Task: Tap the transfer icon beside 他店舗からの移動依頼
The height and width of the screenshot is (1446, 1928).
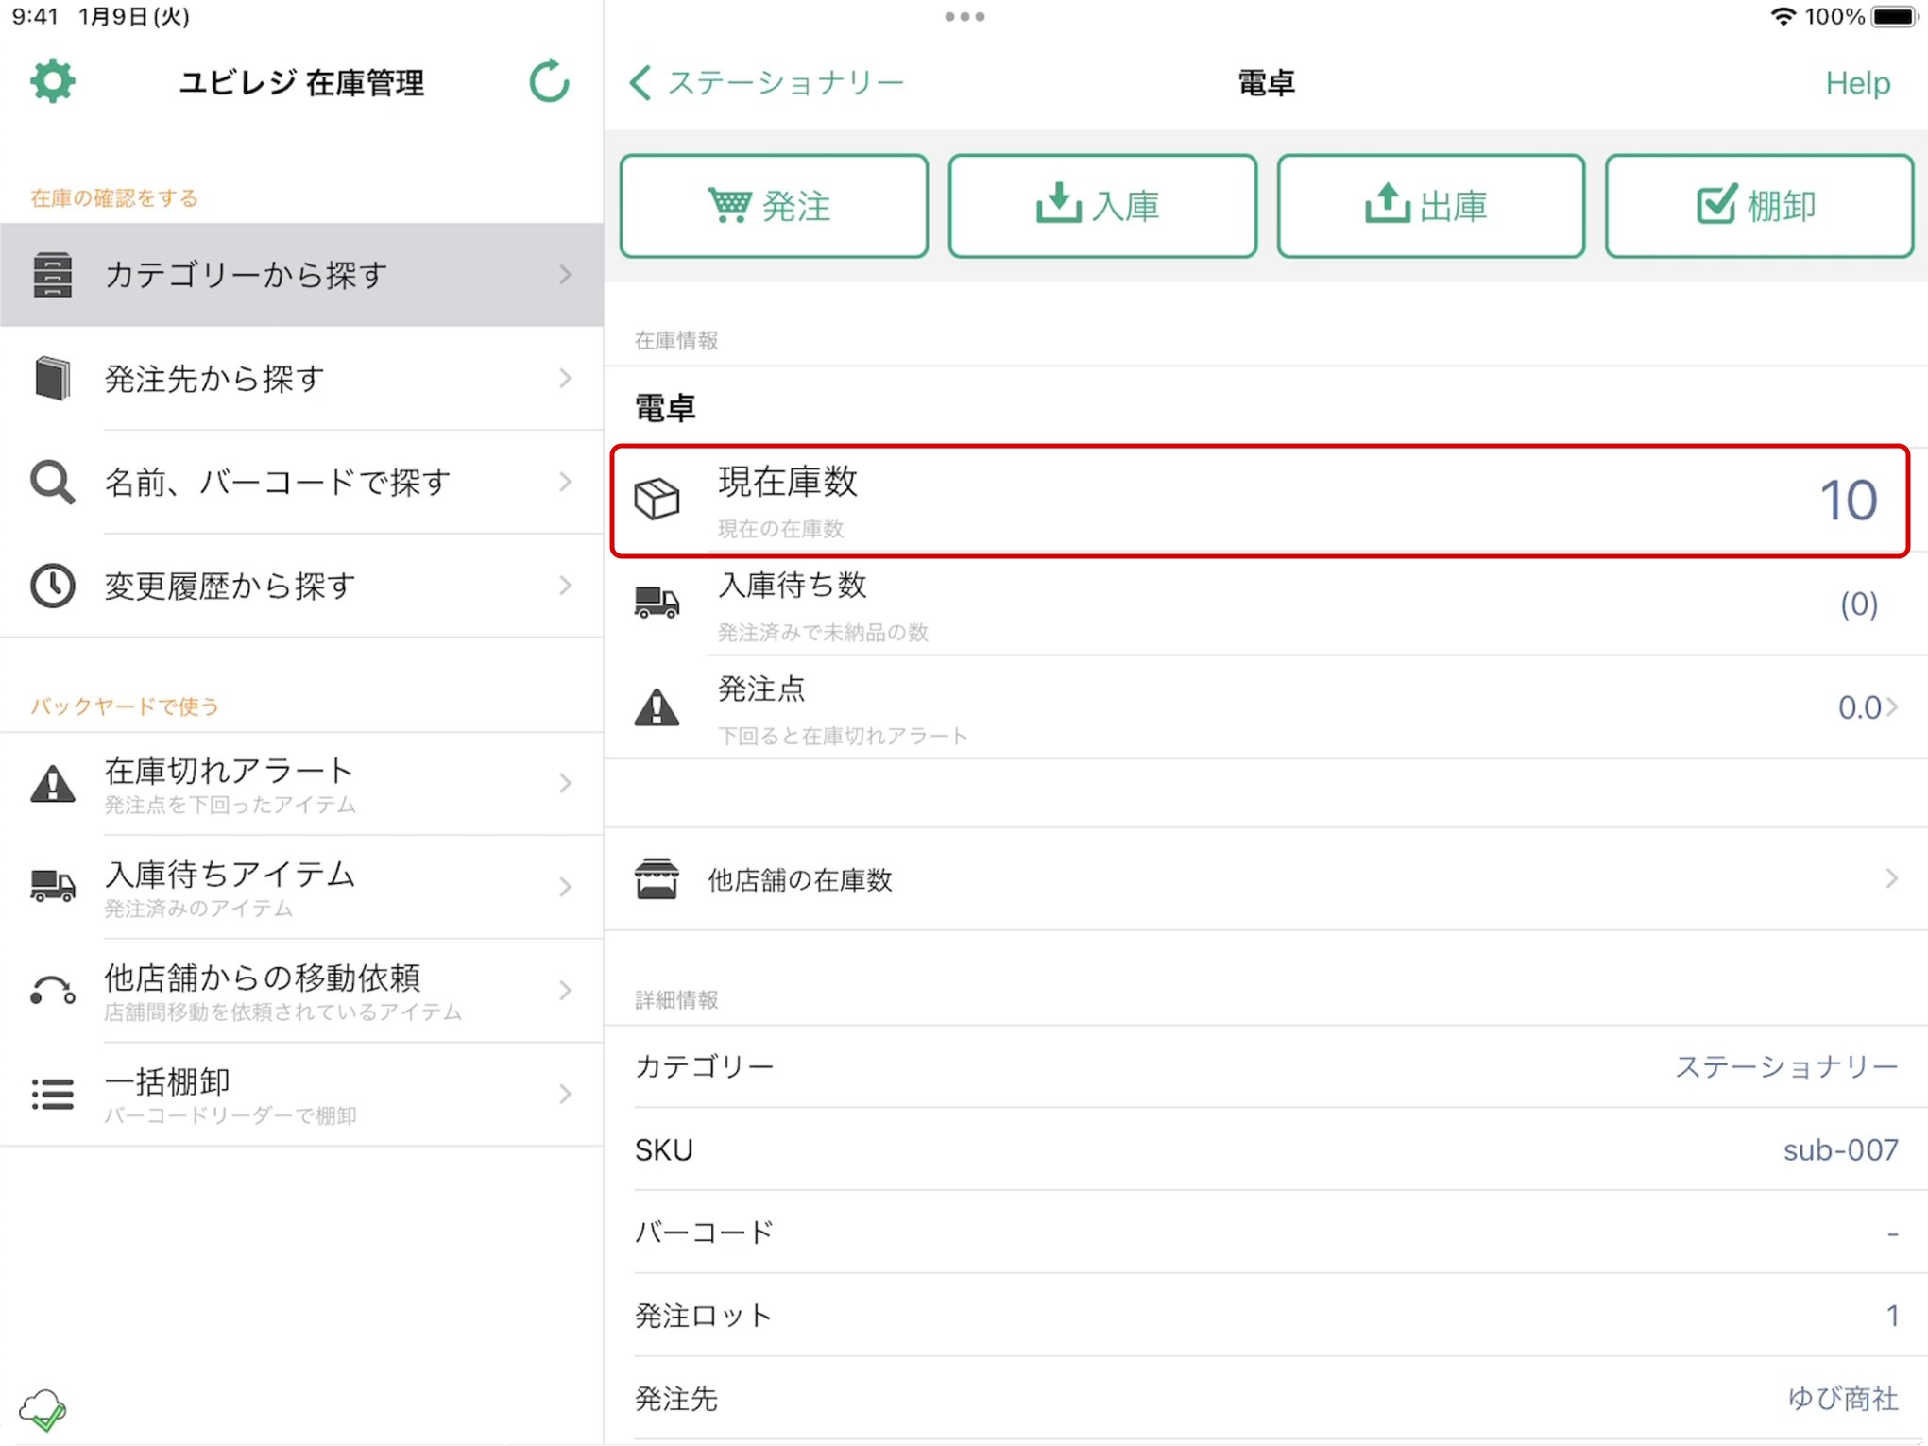Action: (53, 991)
